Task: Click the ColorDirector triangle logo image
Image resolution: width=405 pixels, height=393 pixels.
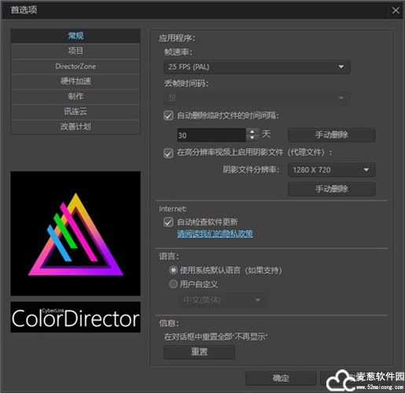Action: coord(75,233)
